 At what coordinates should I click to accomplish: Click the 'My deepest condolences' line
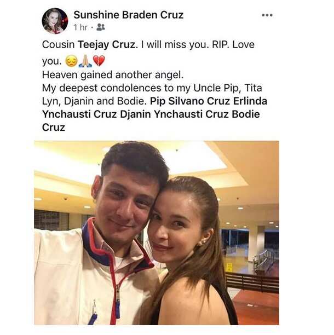tap(152, 88)
